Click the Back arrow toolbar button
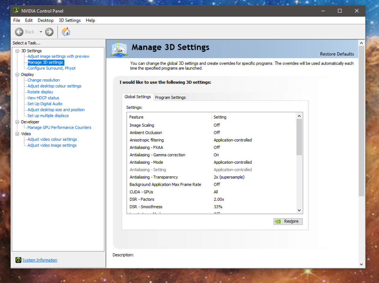Screen dimensions: 379x283 click(19, 32)
